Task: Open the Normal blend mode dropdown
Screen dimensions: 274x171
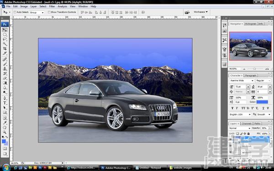Action: pos(240,128)
